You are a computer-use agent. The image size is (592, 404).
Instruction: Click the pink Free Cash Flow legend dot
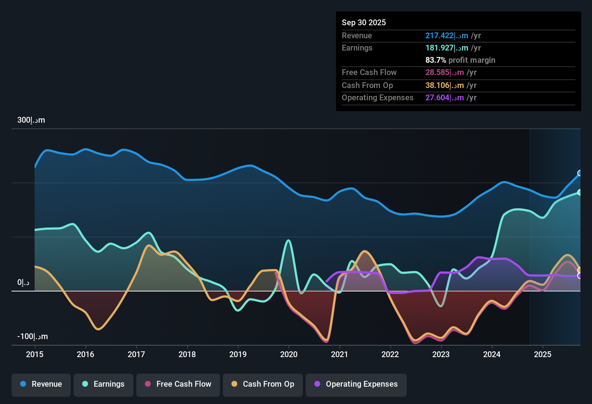click(148, 384)
